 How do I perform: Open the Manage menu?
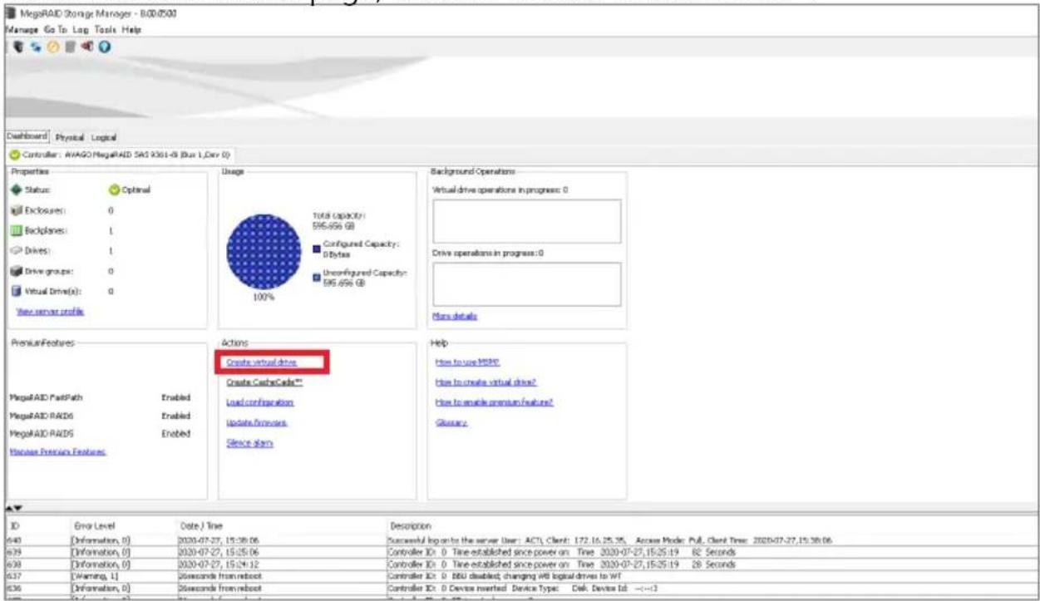tap(20, 29)
